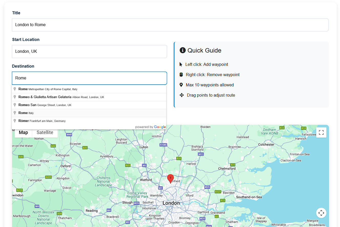Select Romeo & Giulietta Artisan Gelateria suggestion
Image resolution: width=340 pixels, height=227 pixels.
point(89,97)
